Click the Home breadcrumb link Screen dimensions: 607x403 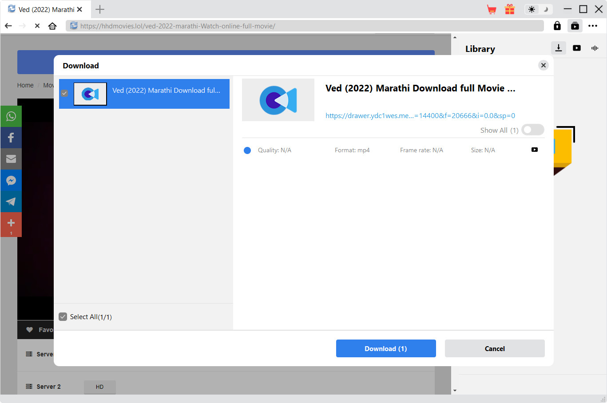(x=25, y=85)
